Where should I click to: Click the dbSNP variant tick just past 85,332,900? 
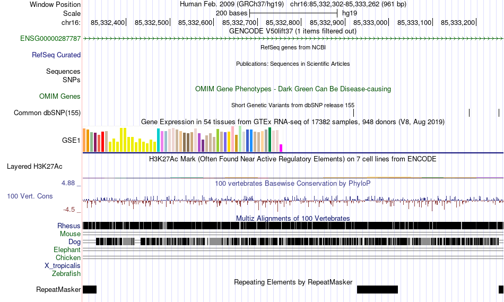353,113
